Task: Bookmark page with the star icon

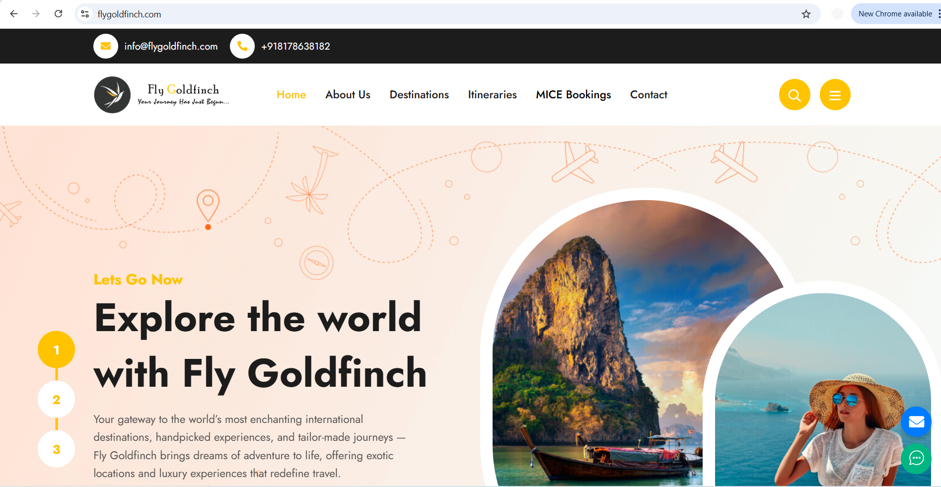Action: (x=806, y=14)
